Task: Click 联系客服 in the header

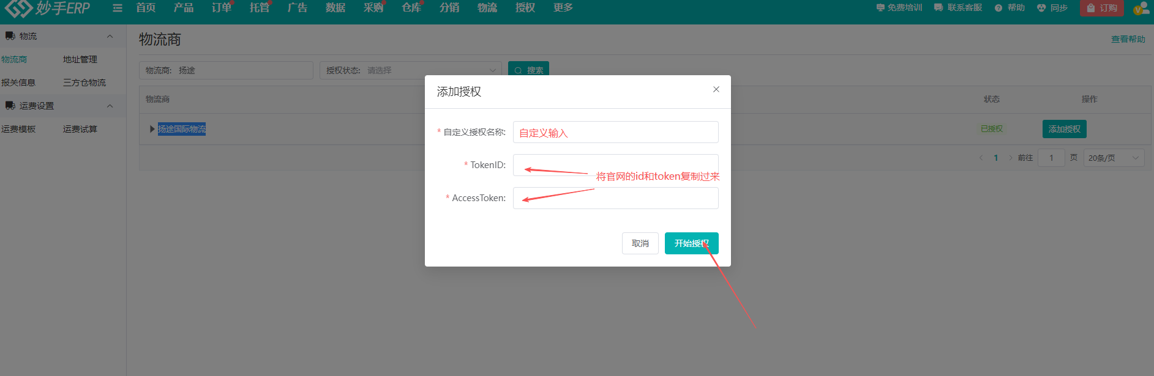Action: [958, 8]
